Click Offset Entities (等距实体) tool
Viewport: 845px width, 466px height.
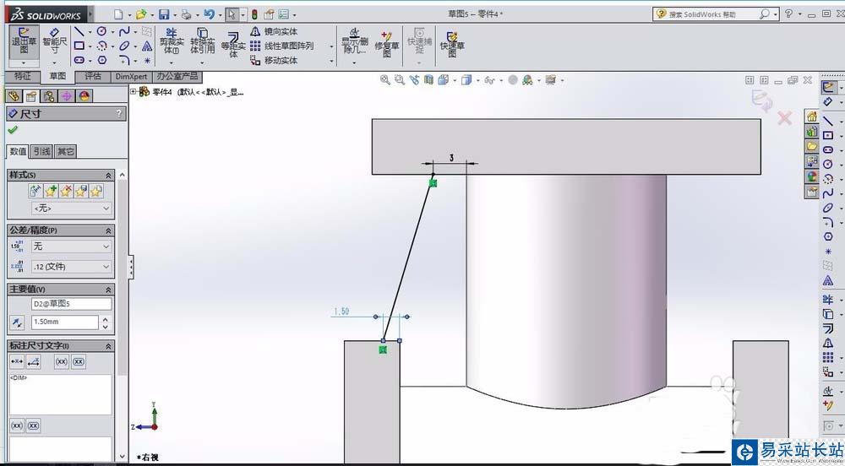click(x=233, y=46)
